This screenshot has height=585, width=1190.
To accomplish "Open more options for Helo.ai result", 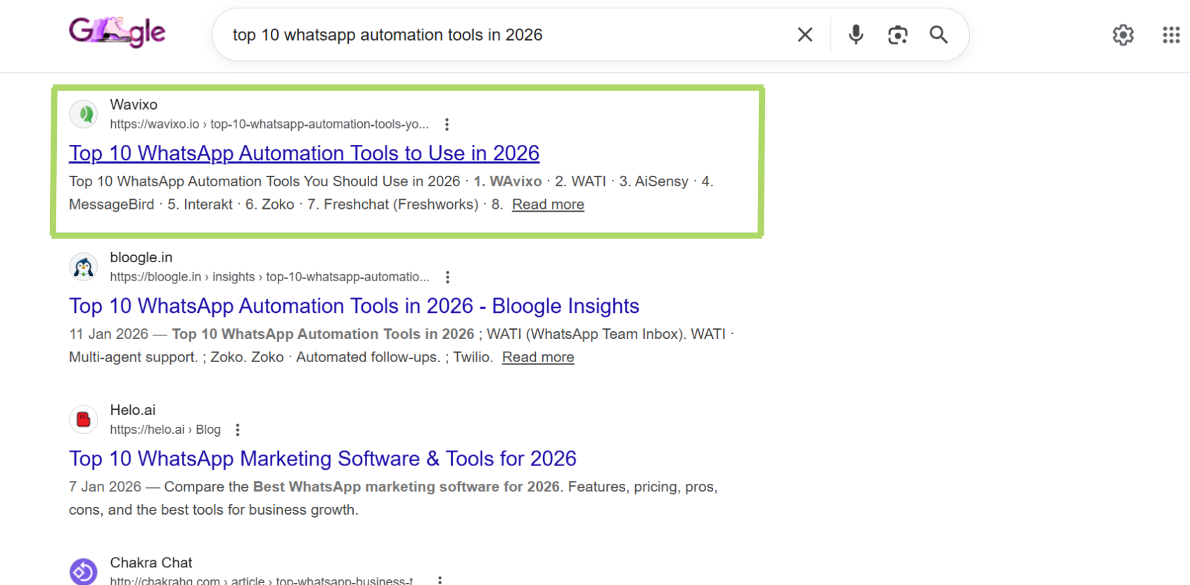I will [238, 430].
